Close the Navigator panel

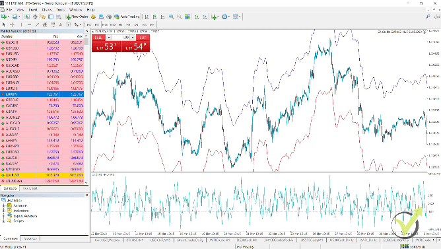(x=86, y=196)
